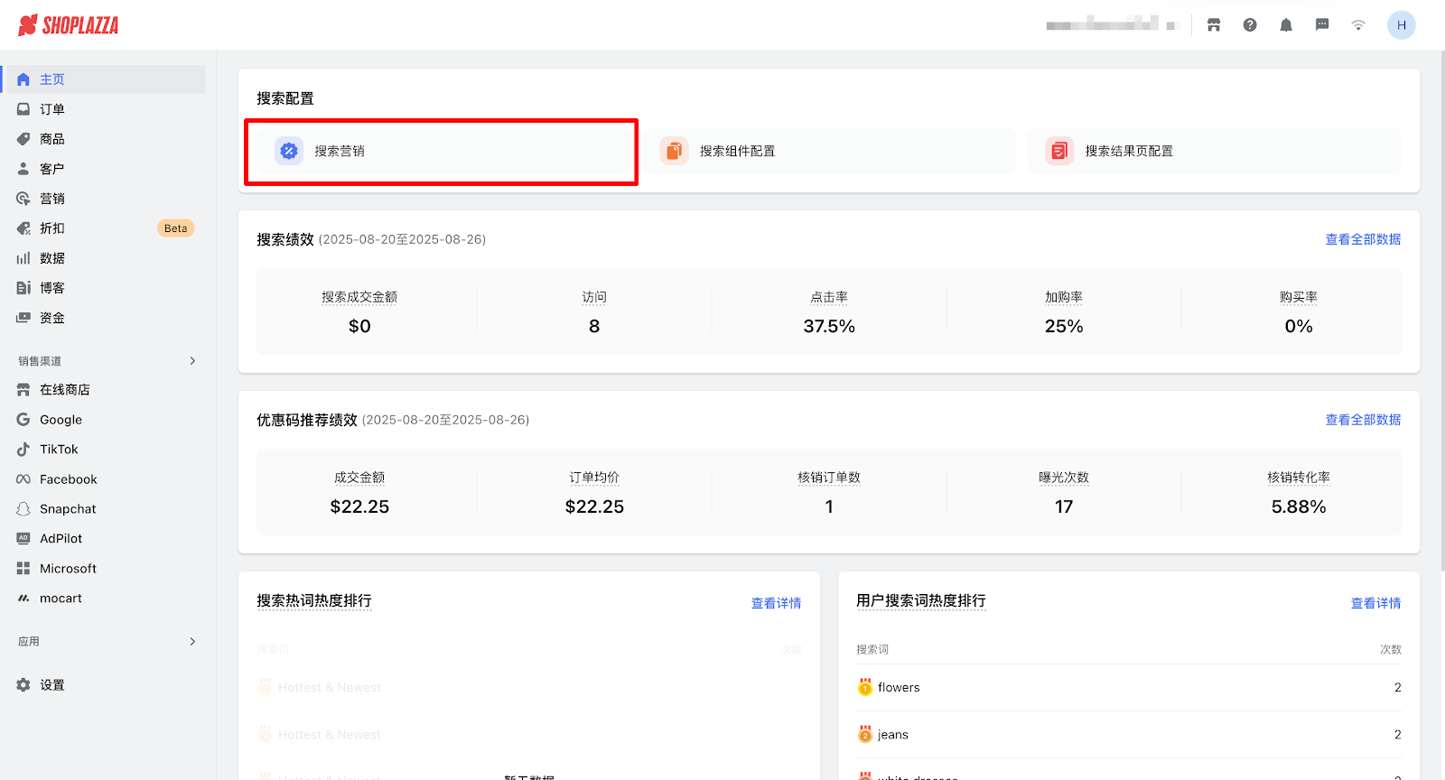Viewport: 1445px width, 780px height.
Task: Open the H user avatar menu
Action: click(1402, 25)
